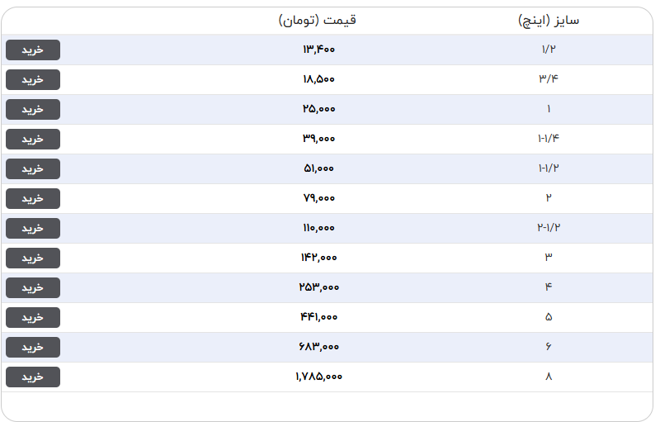Click خرید for the ۱,۷۸۵,۰۰۰ toman row
Viewport: 660px width, 422px height.
33,377
